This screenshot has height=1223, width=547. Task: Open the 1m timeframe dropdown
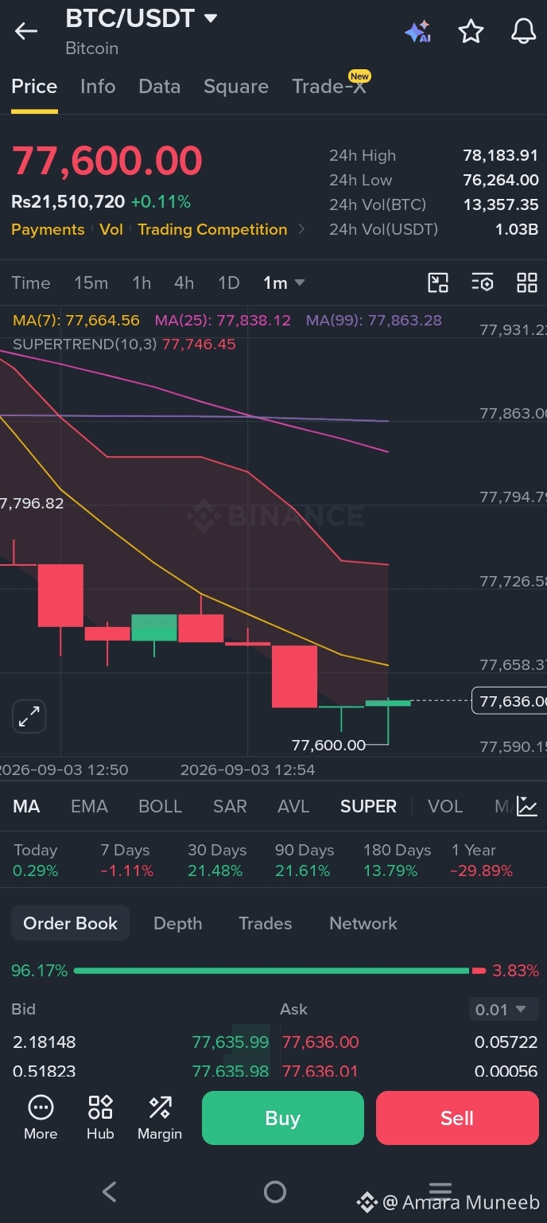click(285, 282)
